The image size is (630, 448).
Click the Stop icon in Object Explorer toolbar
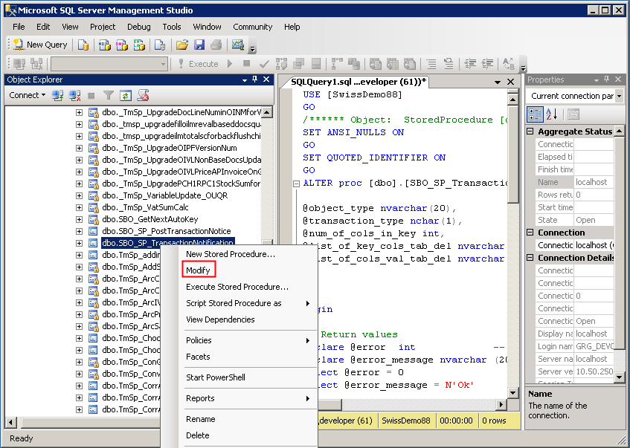(91, 96)
